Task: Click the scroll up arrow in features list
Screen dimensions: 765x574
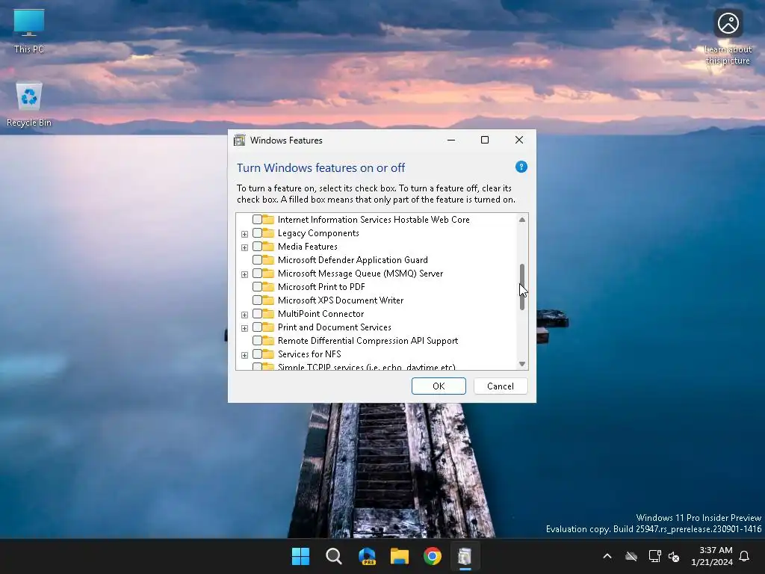Action: pyautogui.click(x=522, y=220)
